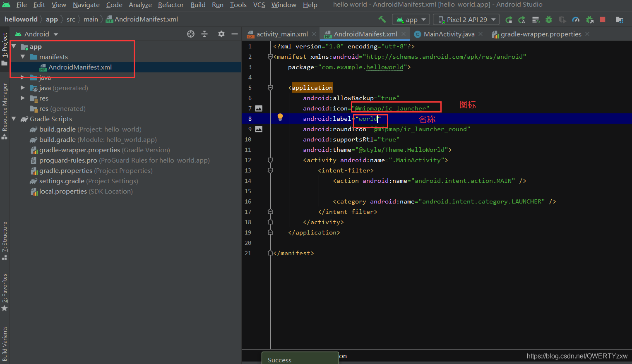Screen dimensions: 632x364
Task: Click the main breadcrumb
Action: point(91,19)
